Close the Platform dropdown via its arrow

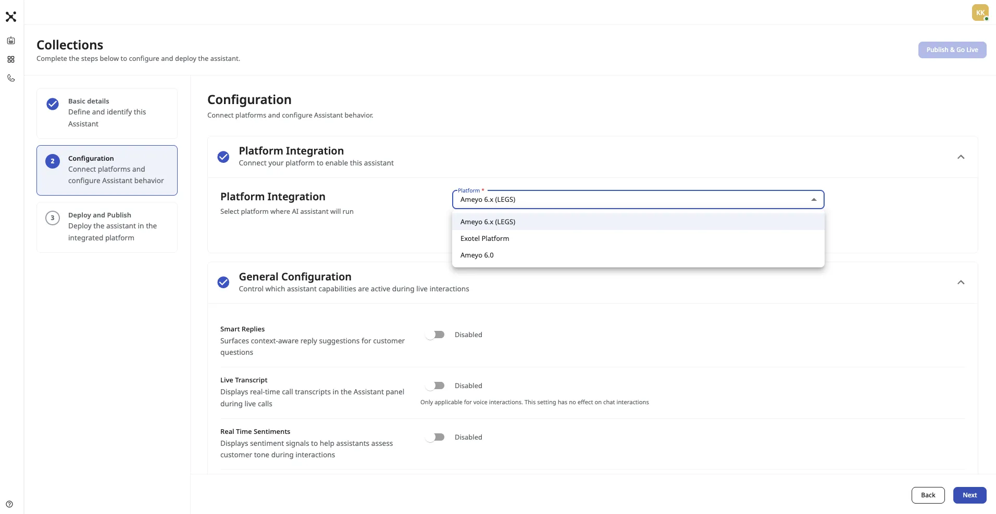(814, 200)
